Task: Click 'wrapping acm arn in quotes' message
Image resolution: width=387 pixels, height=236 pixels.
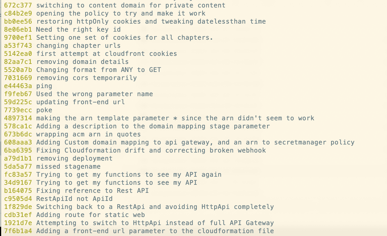Action: (88, 134)
